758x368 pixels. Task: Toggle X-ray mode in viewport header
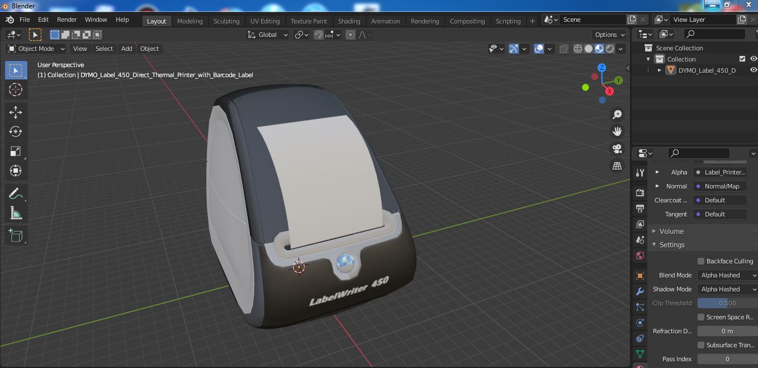click(x=563, y=49)
